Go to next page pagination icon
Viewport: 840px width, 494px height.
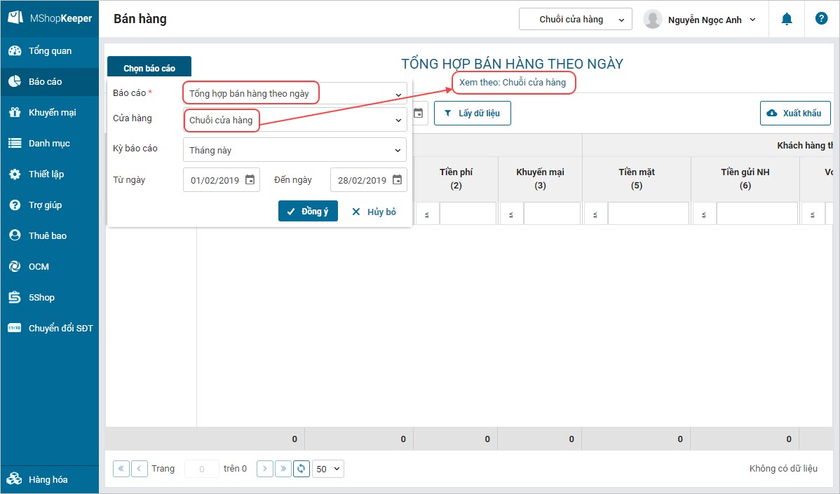(264, 469)
